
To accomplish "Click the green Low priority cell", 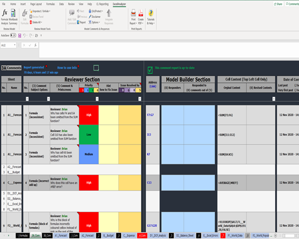I will tap(89, 135).
